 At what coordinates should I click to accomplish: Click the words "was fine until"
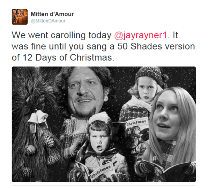(x=39, y=46)
